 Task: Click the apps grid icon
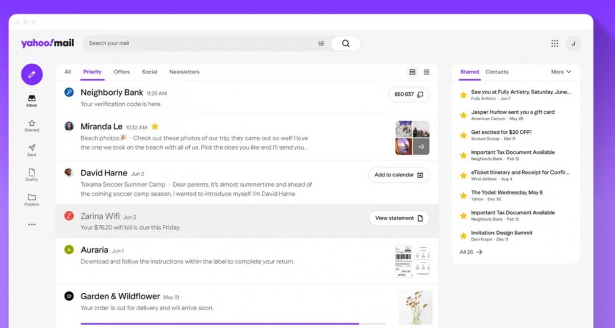(x=555, y=43)
